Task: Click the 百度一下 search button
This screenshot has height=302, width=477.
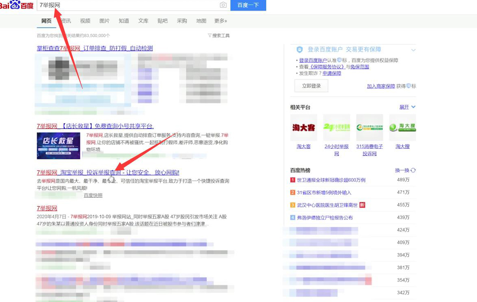Action: tap(248, 5)
